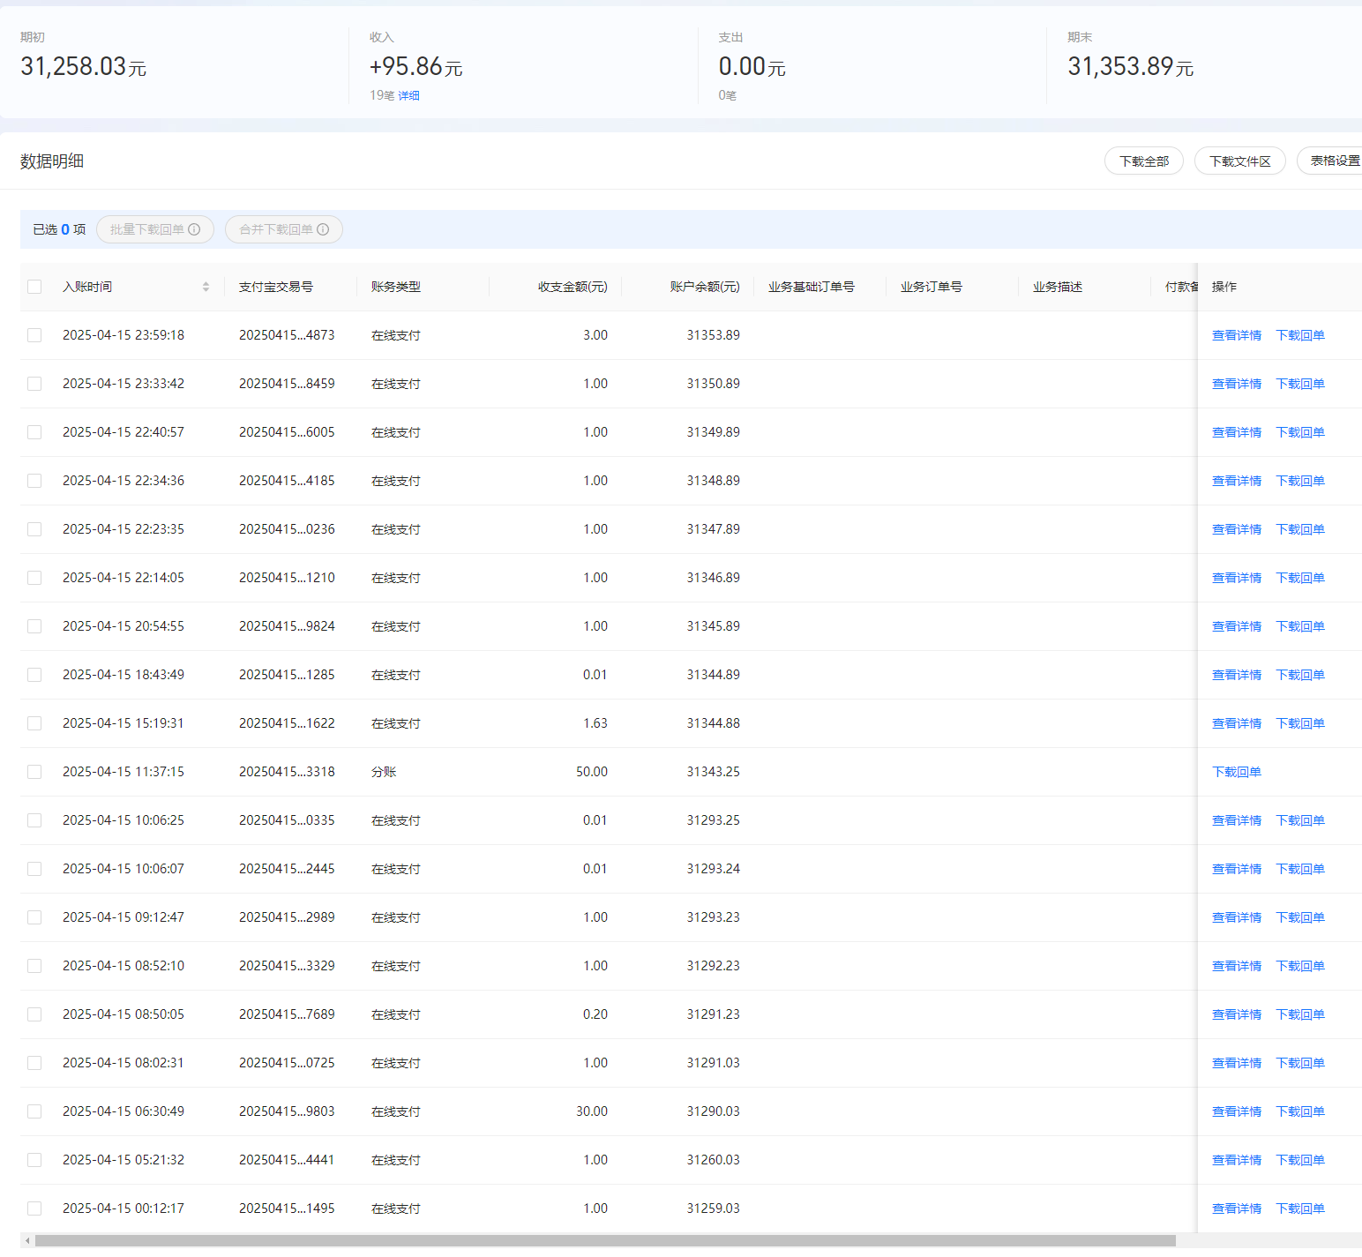Sort by 入账时间 column arrows
Screen dimensions: 1362x1257
coord(206,287)
